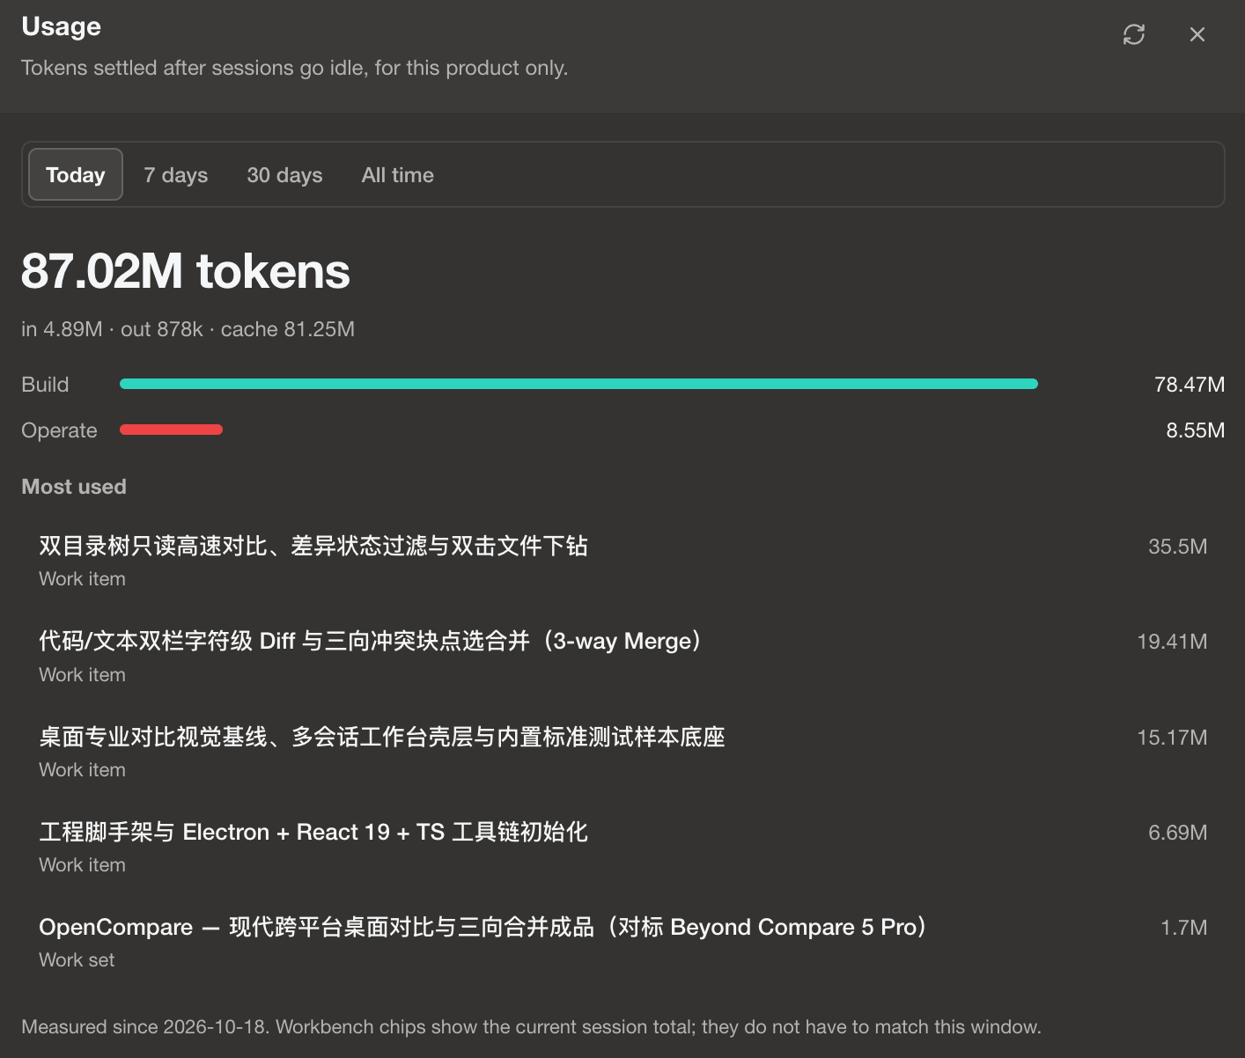Click the Measured since 2026-10-18 footnote
The height and width of the screenshot is (1058, 1245).
click(x=531, y=1027)
